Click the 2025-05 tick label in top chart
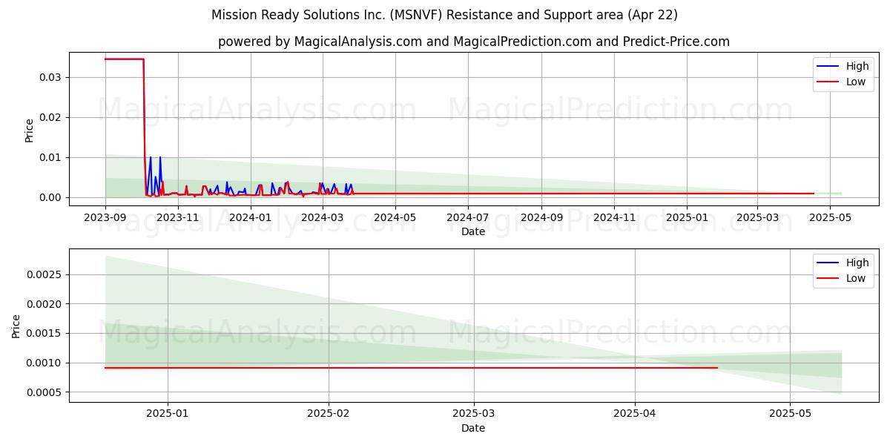Screen dimensions: 890x445 click(x=830, y=217)
